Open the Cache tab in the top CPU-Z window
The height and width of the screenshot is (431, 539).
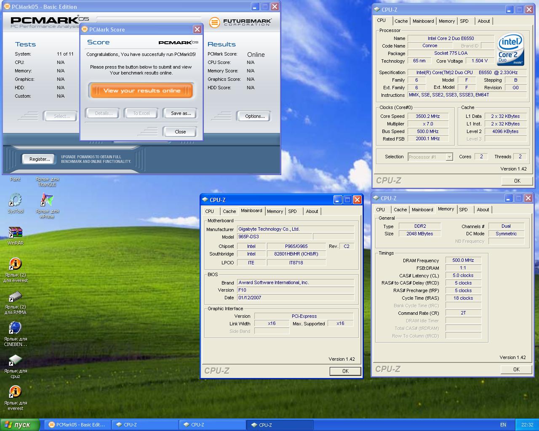[401, 21]
